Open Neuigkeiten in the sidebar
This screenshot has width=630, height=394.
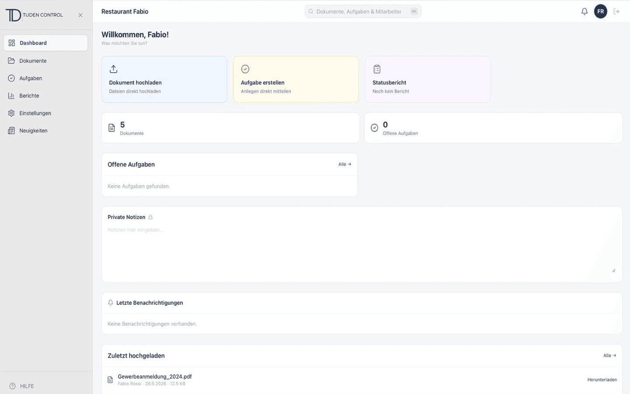45,131
